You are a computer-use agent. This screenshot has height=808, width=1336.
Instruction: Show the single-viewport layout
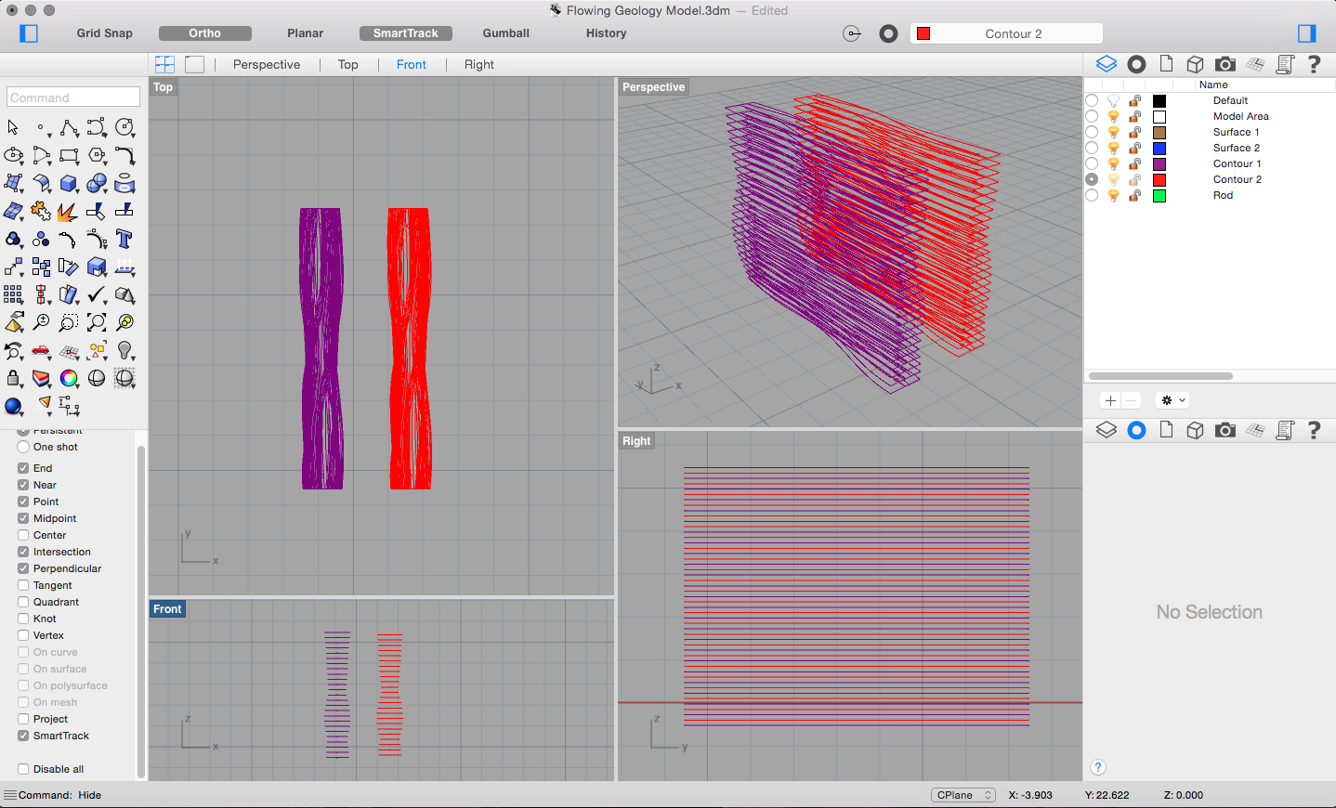click(x=194, y=64)
